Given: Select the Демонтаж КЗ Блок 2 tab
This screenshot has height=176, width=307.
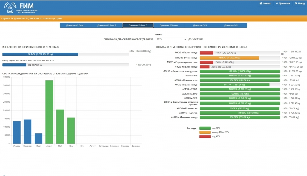Looking at the screenshot, I should (107, 25).
